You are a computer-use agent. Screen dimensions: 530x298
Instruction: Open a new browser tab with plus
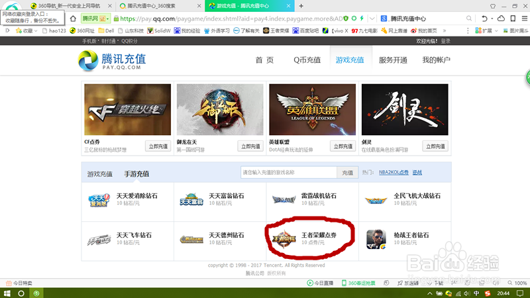(x=301, y=6)
